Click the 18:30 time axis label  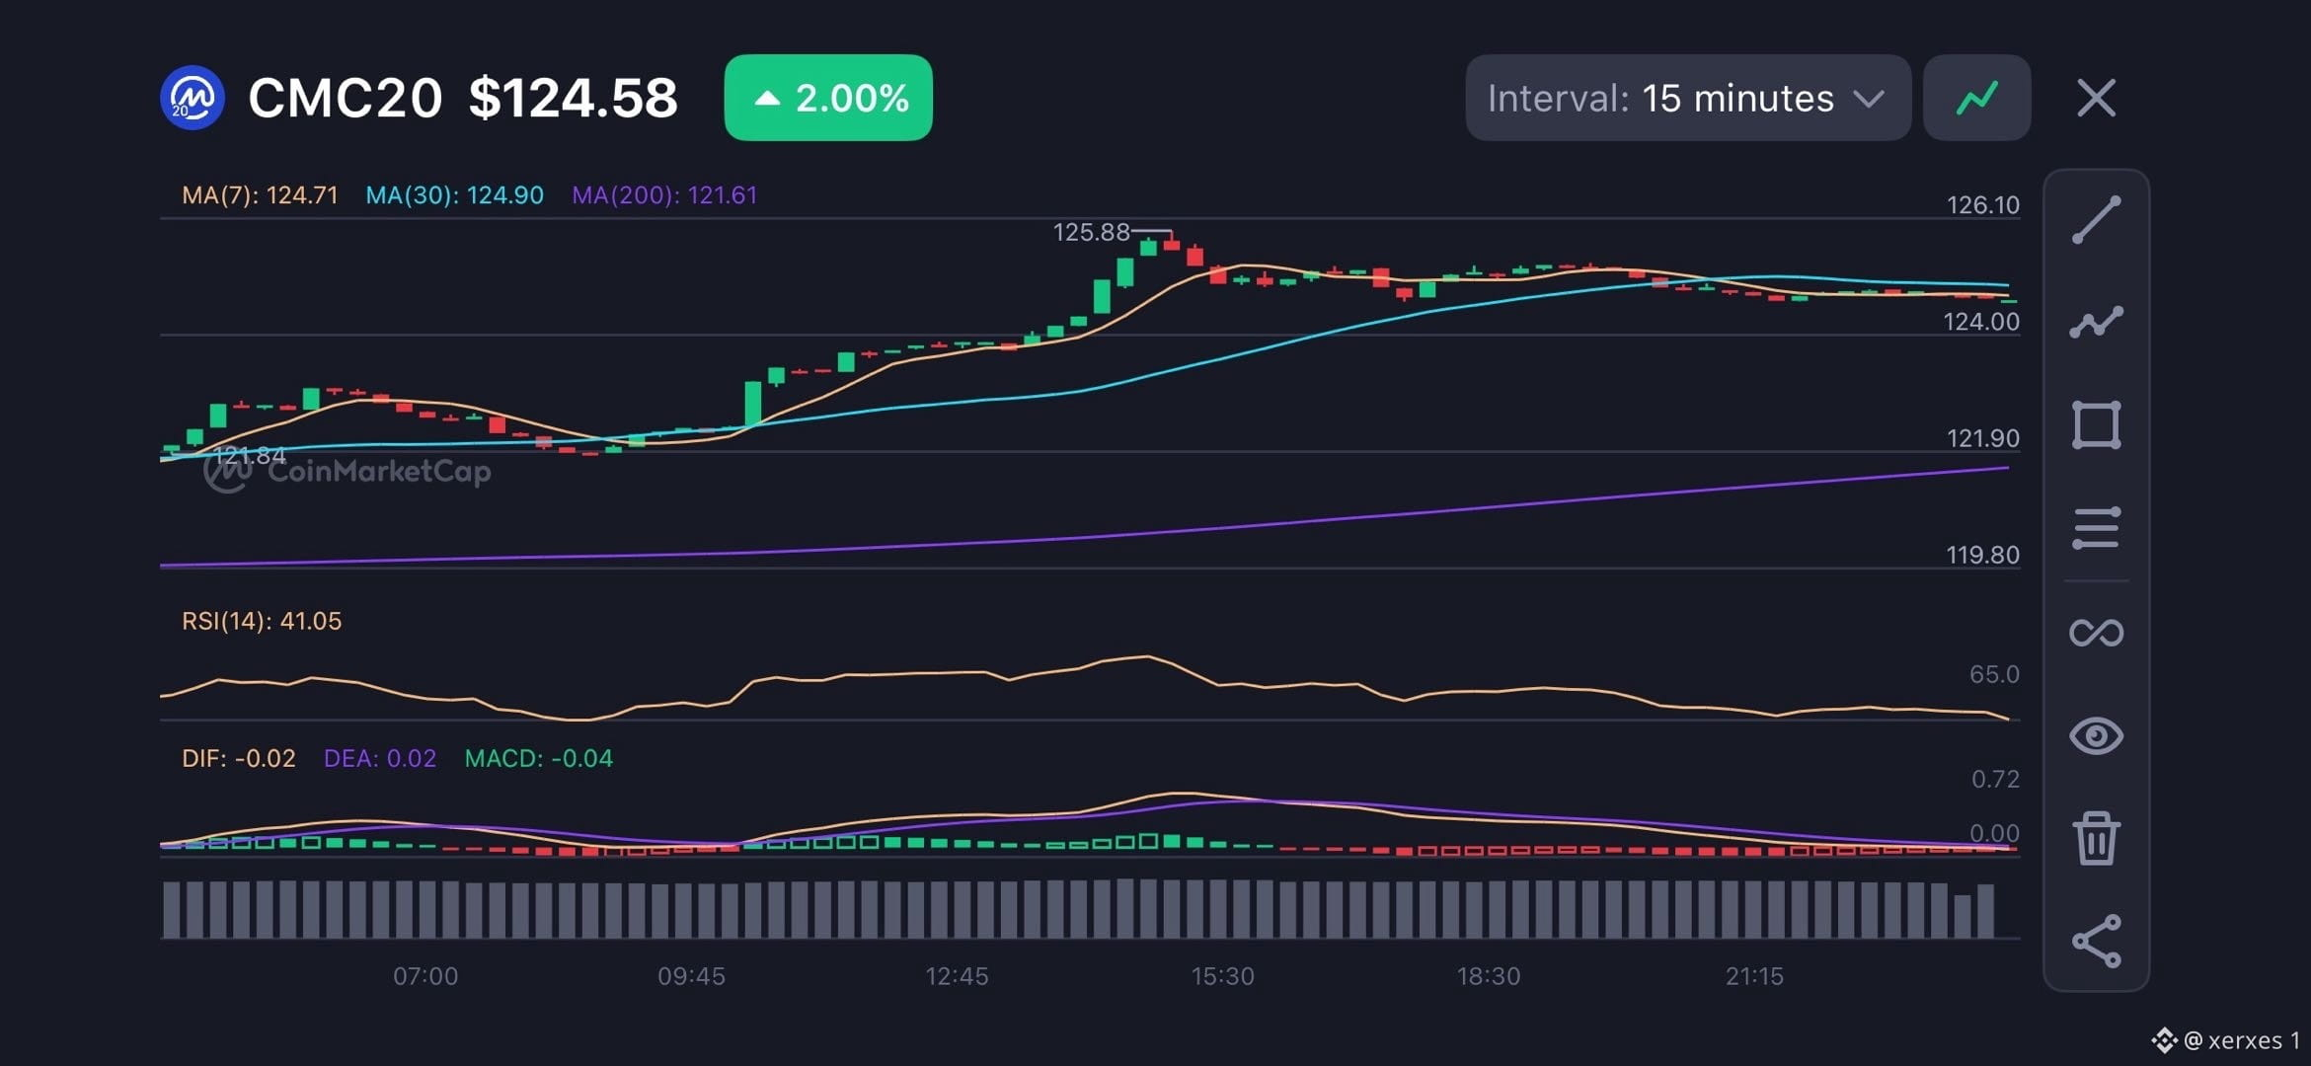[x=1489, y=976]
